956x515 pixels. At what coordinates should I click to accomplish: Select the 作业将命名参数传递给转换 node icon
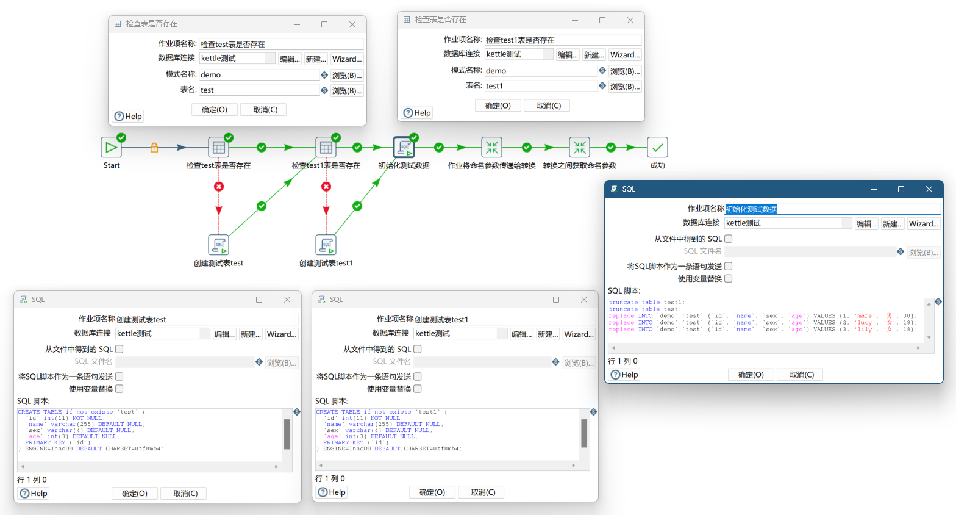pos(491,148)
